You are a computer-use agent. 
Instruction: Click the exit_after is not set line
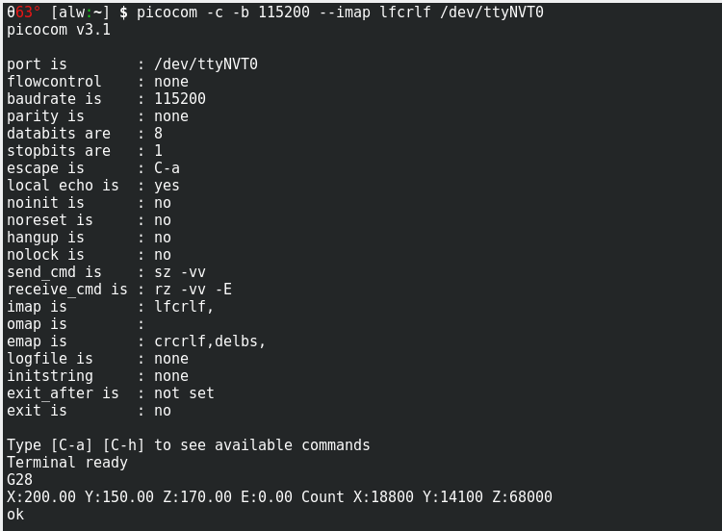[x=111, y=393]
